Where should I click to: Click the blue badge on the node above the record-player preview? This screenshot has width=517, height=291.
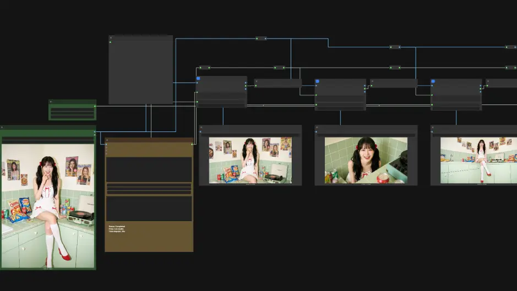(x=198, y=79)
